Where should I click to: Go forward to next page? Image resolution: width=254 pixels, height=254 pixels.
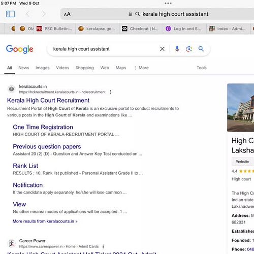(x=44, y=14)
